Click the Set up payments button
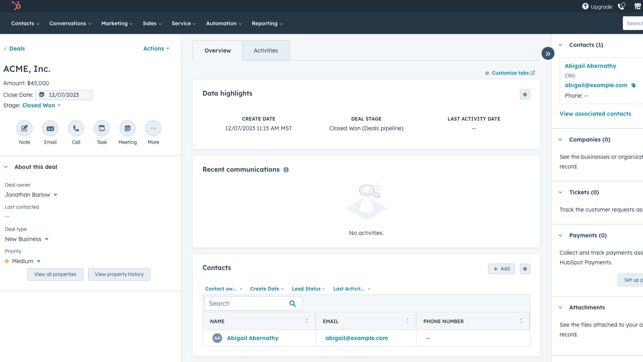Image resolution: width=643 pixels, height=362 pixels. coord(631,280)
